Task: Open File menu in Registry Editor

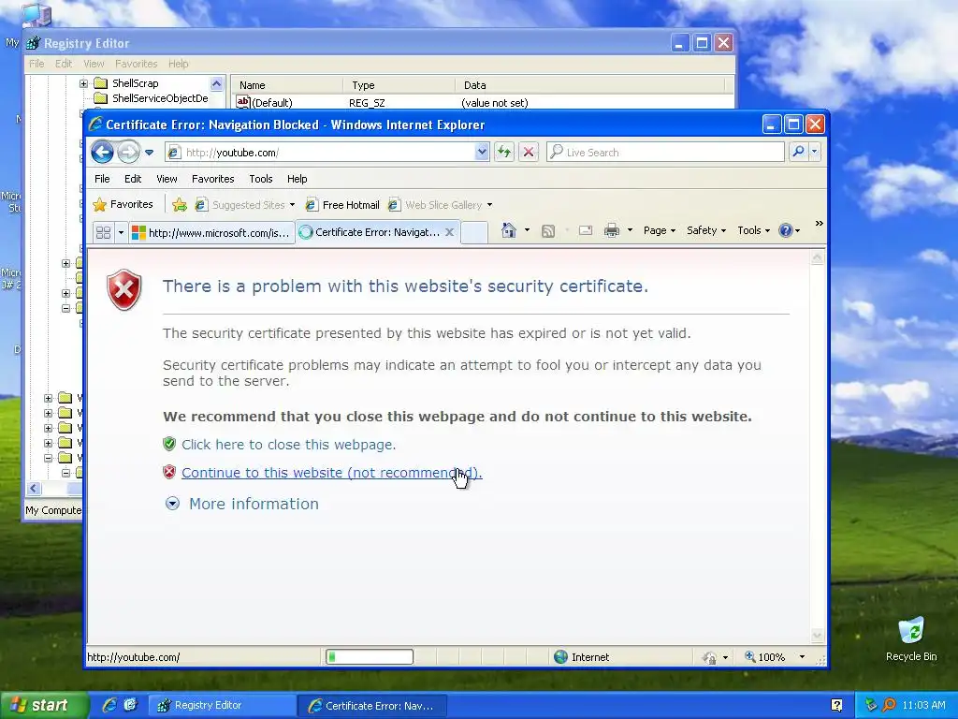Action: tap(36, 64)
